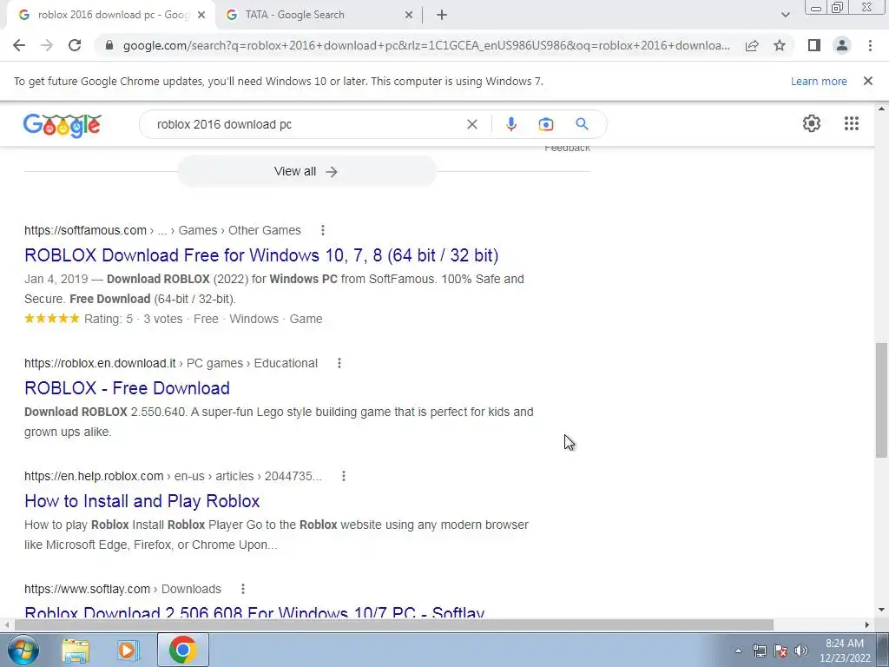Image resolution: width=889 pixels, height=667 pixels.
Task: Open Google quick settings gear
Action: (x=812, y=123)
